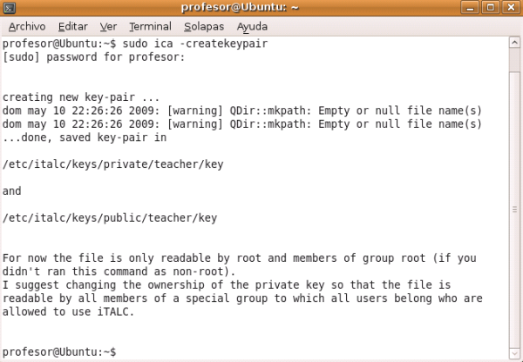Screen dimensions: 523x362
Task: Minimize the terminal window
Action: tap(472, 8)
